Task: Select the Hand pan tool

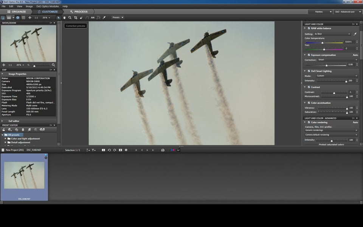Action: tap(64, 18)
